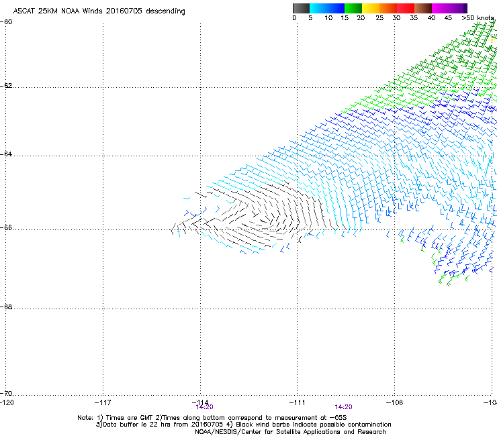Click the -66 latitude axis label
497x436 pixels.
click(x=7, y=227)
